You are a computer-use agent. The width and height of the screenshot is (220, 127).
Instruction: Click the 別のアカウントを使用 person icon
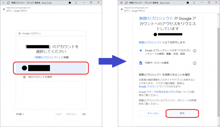click(x=24, y=77)
